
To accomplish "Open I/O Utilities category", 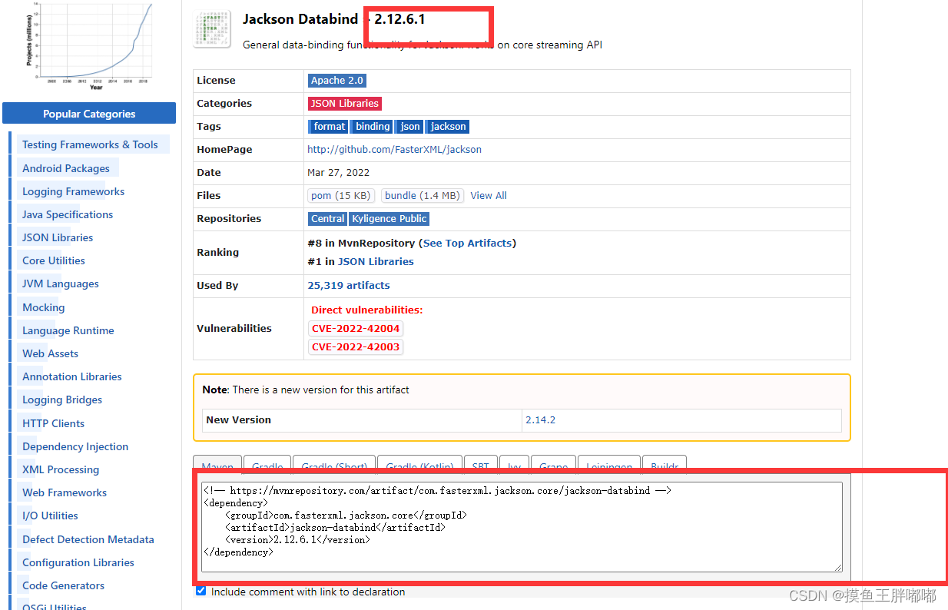I will [50, 516].
